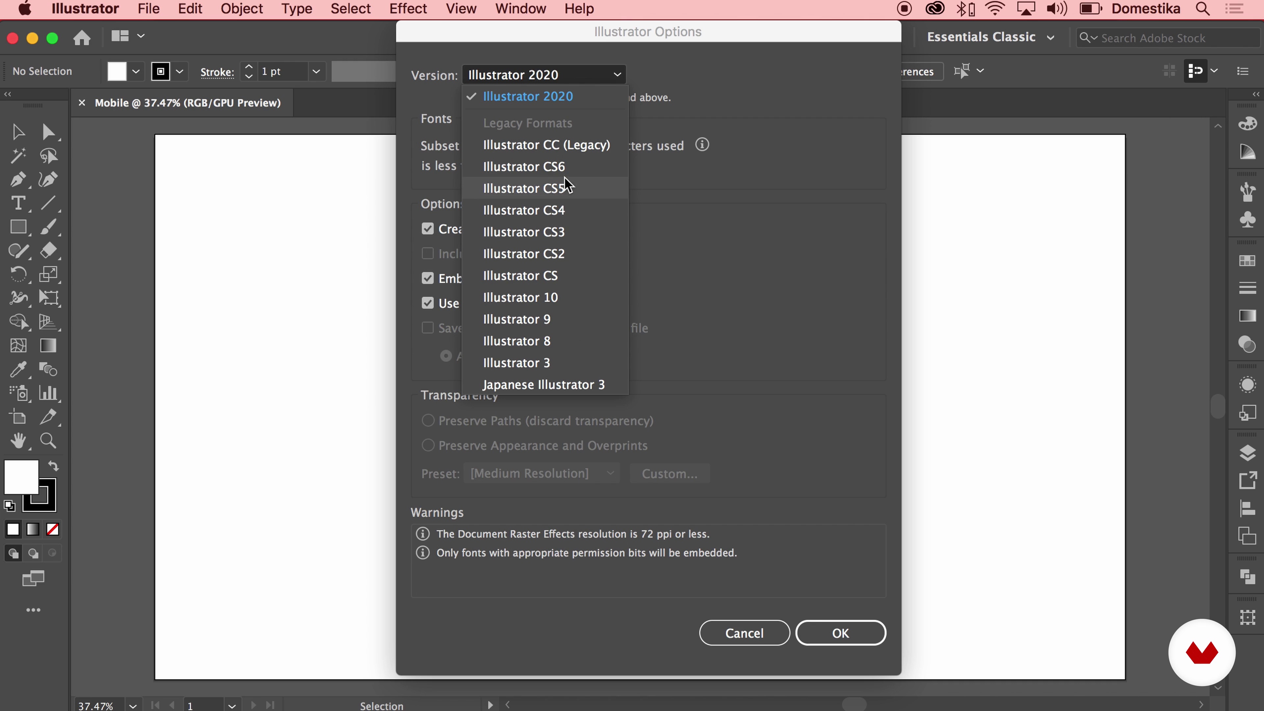Choose the Lasso tool

click(48, 156)
